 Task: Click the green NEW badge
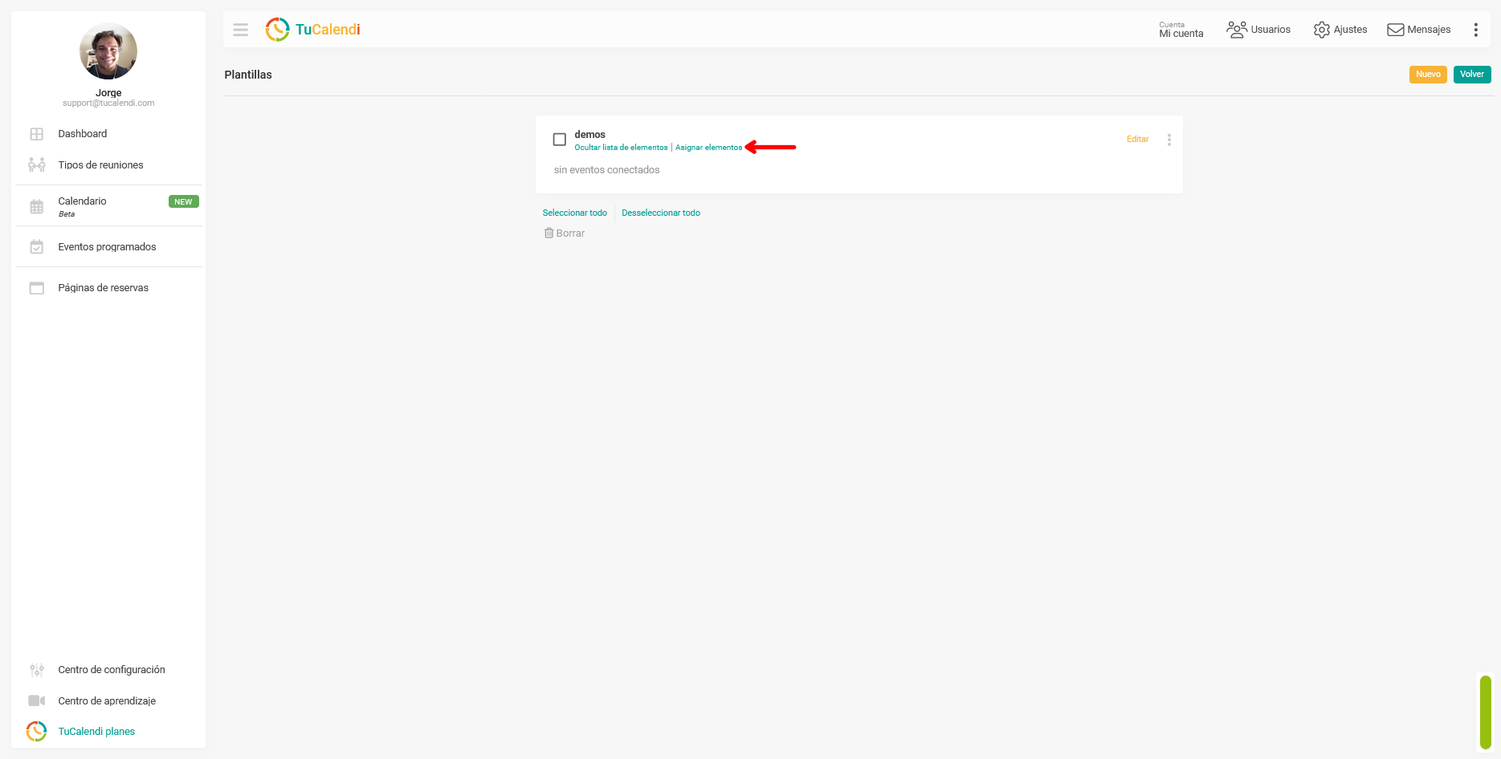183,202
